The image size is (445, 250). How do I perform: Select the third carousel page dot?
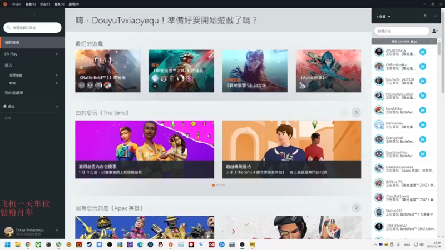[220, 185]
